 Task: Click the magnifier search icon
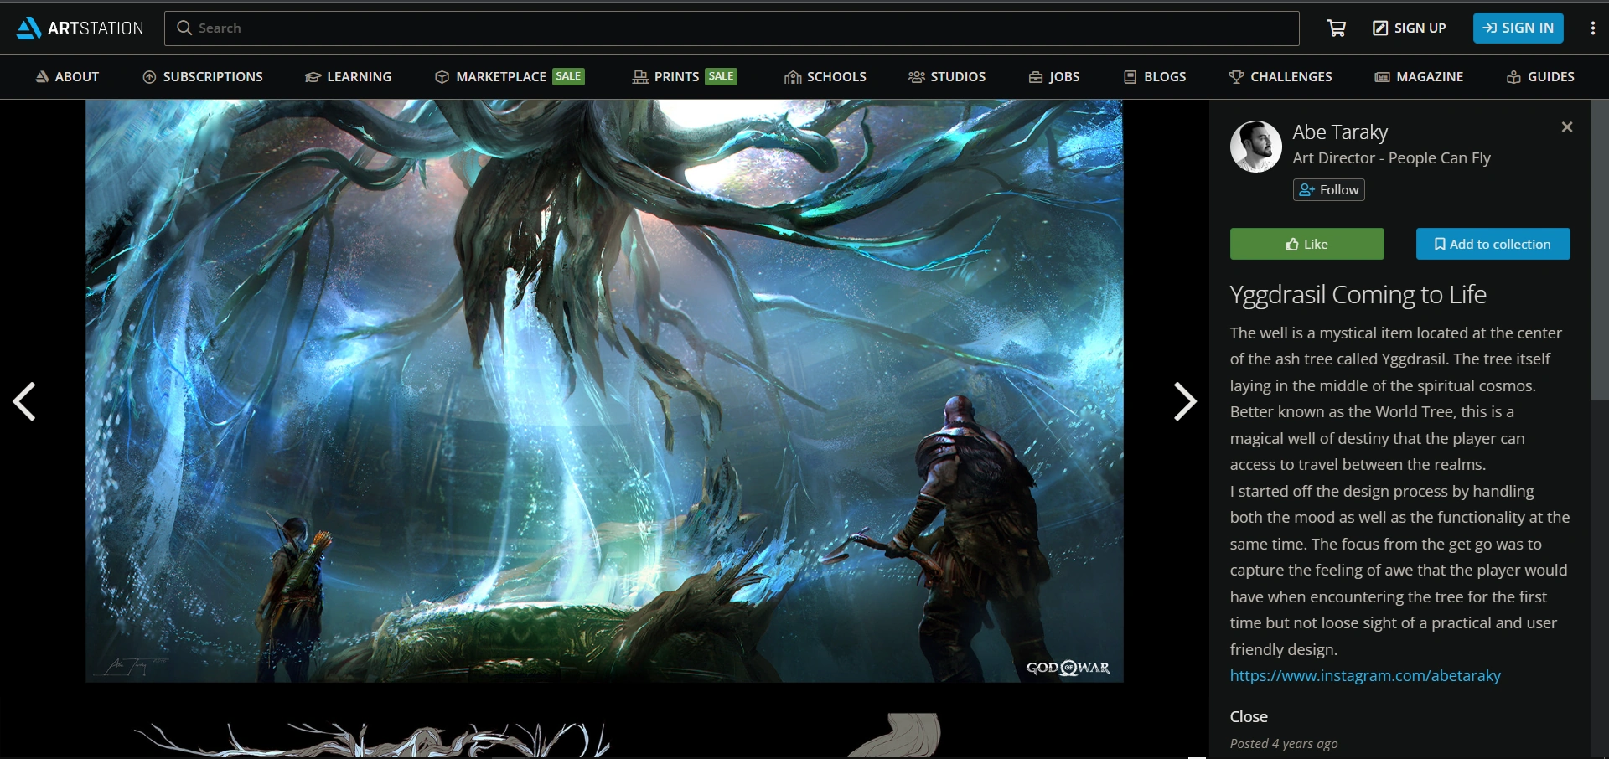coord(184,28)
